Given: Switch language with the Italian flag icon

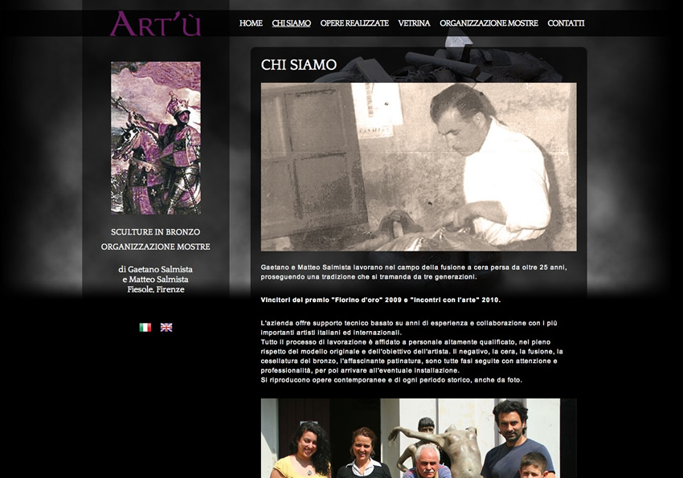Looking at the screenshot, I should 145,328.
